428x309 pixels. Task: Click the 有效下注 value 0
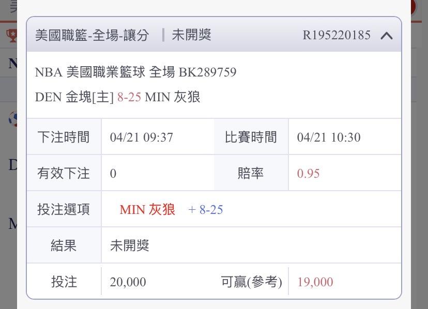click(113, 174)
